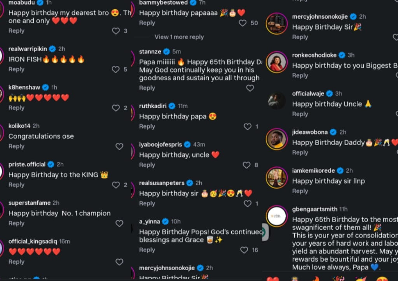Viewport: 398px width, 281px height.
Task: Heart ruthkadiri's Happy birthday papa comment
Action: 248,127
